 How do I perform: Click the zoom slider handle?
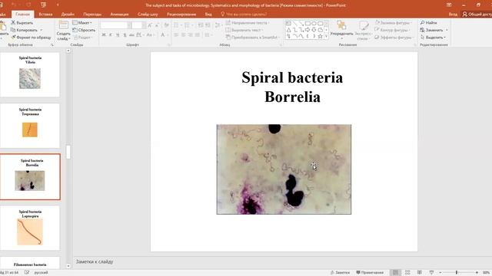point(457,273)
